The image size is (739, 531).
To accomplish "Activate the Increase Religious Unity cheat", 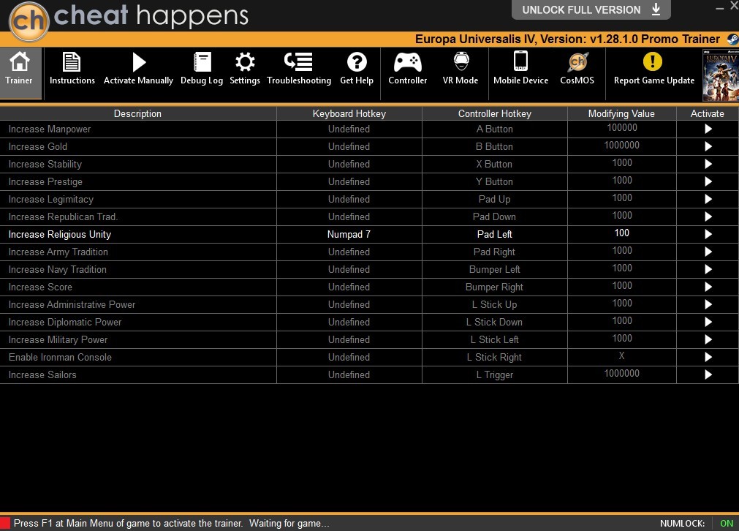I will point(708,234).
